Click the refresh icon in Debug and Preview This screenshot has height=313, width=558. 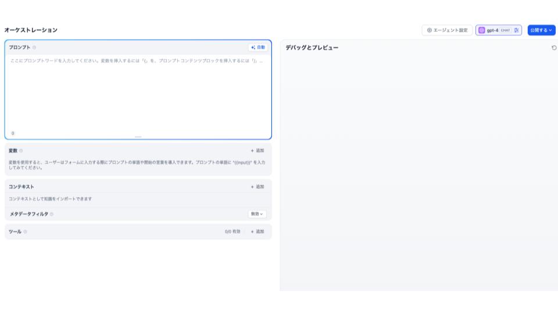pyautogui.click(x=553, y=48)
